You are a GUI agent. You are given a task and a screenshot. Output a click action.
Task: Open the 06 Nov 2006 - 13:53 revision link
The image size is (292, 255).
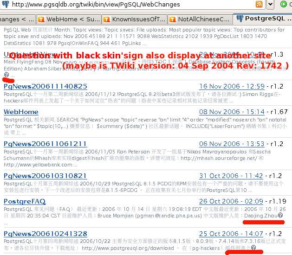point(232,144)
